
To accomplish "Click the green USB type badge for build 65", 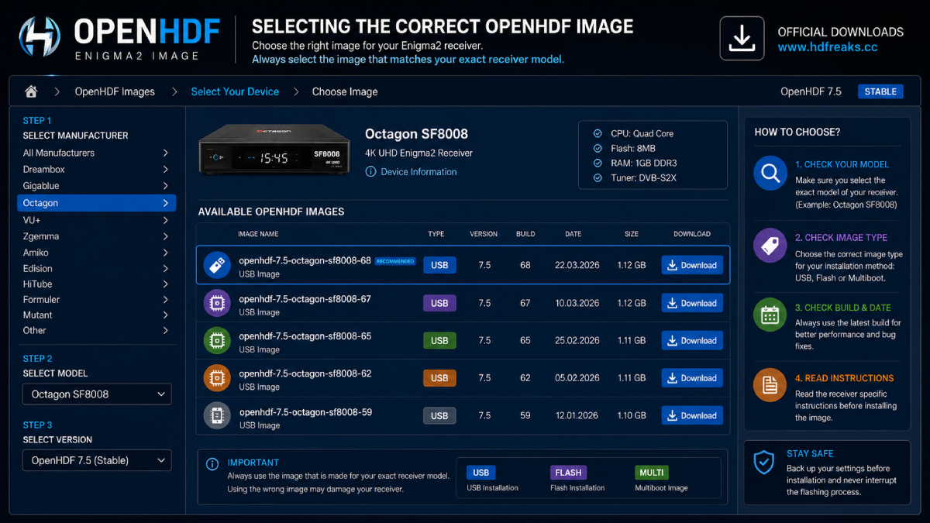I will (439, 340).
